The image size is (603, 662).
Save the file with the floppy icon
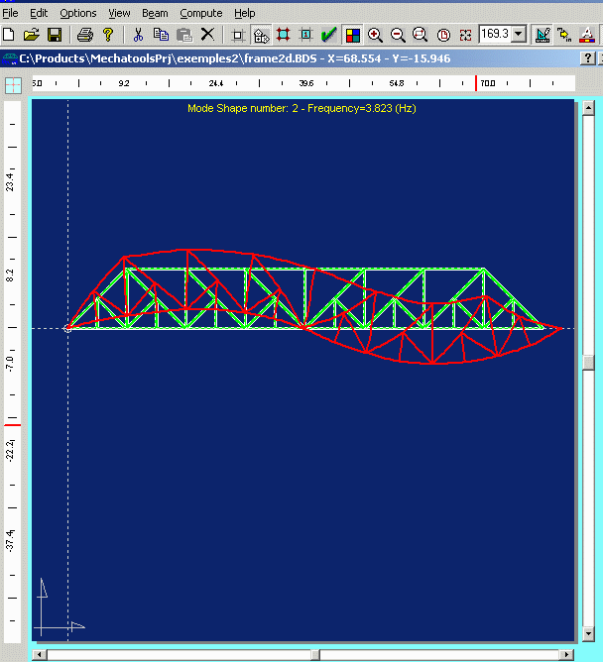click(55, 35)
